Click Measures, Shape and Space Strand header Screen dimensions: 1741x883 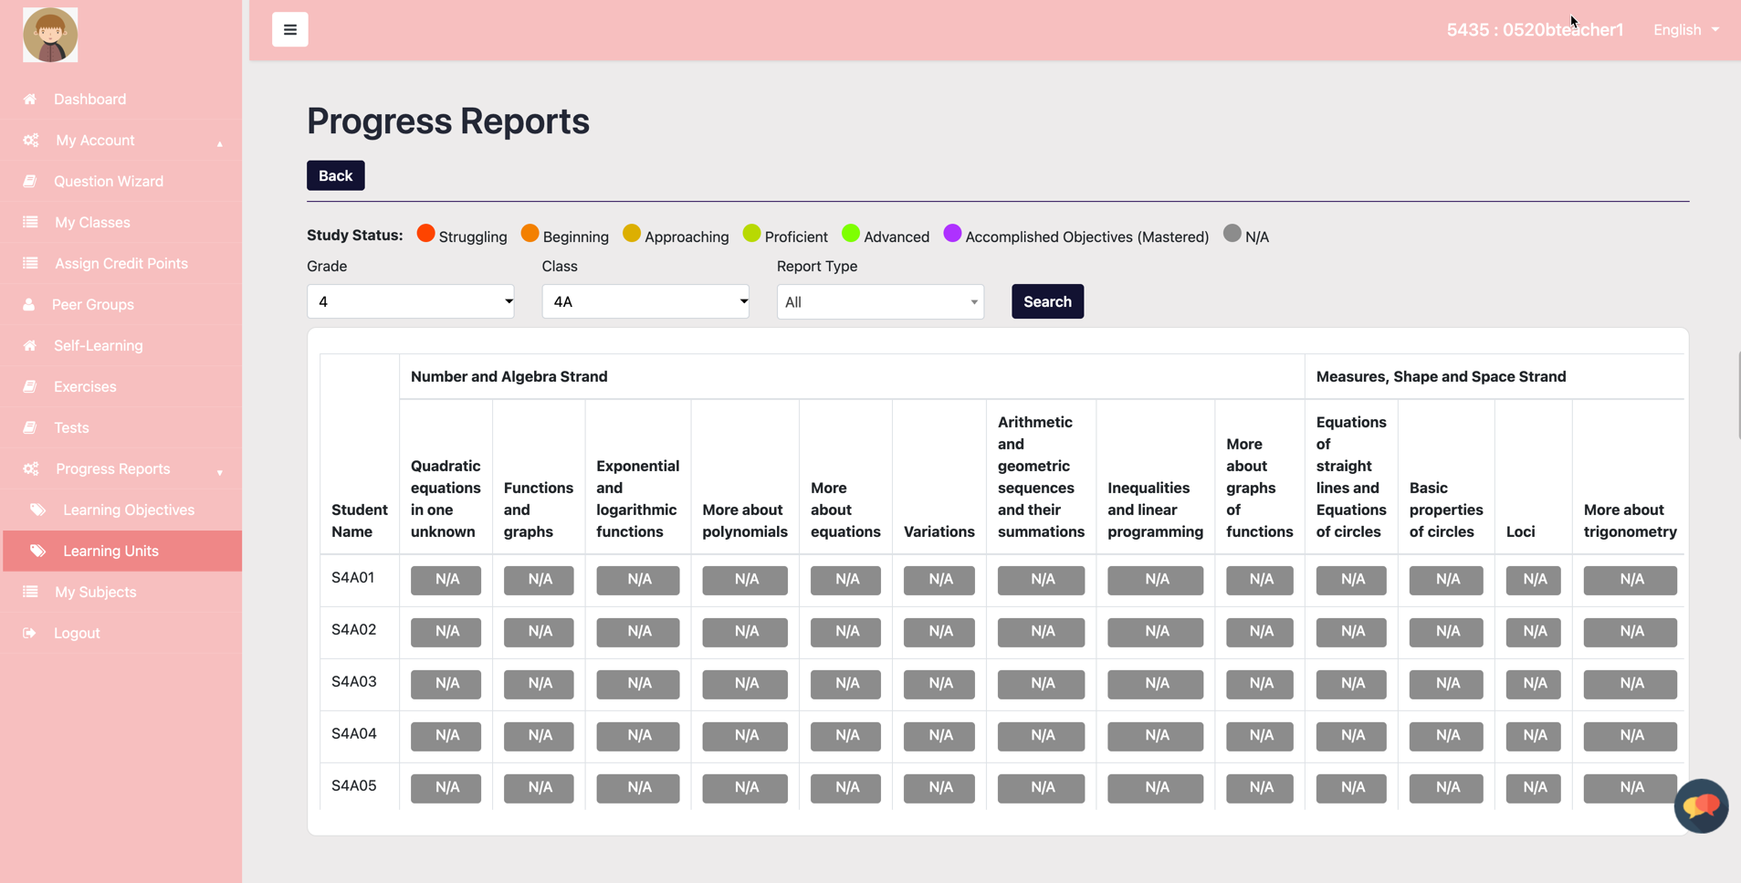click(x=1441, y=376)
